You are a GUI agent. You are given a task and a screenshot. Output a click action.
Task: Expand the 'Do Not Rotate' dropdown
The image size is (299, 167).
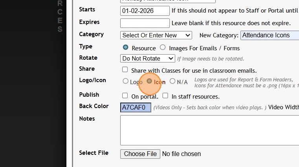coord(147,59)
